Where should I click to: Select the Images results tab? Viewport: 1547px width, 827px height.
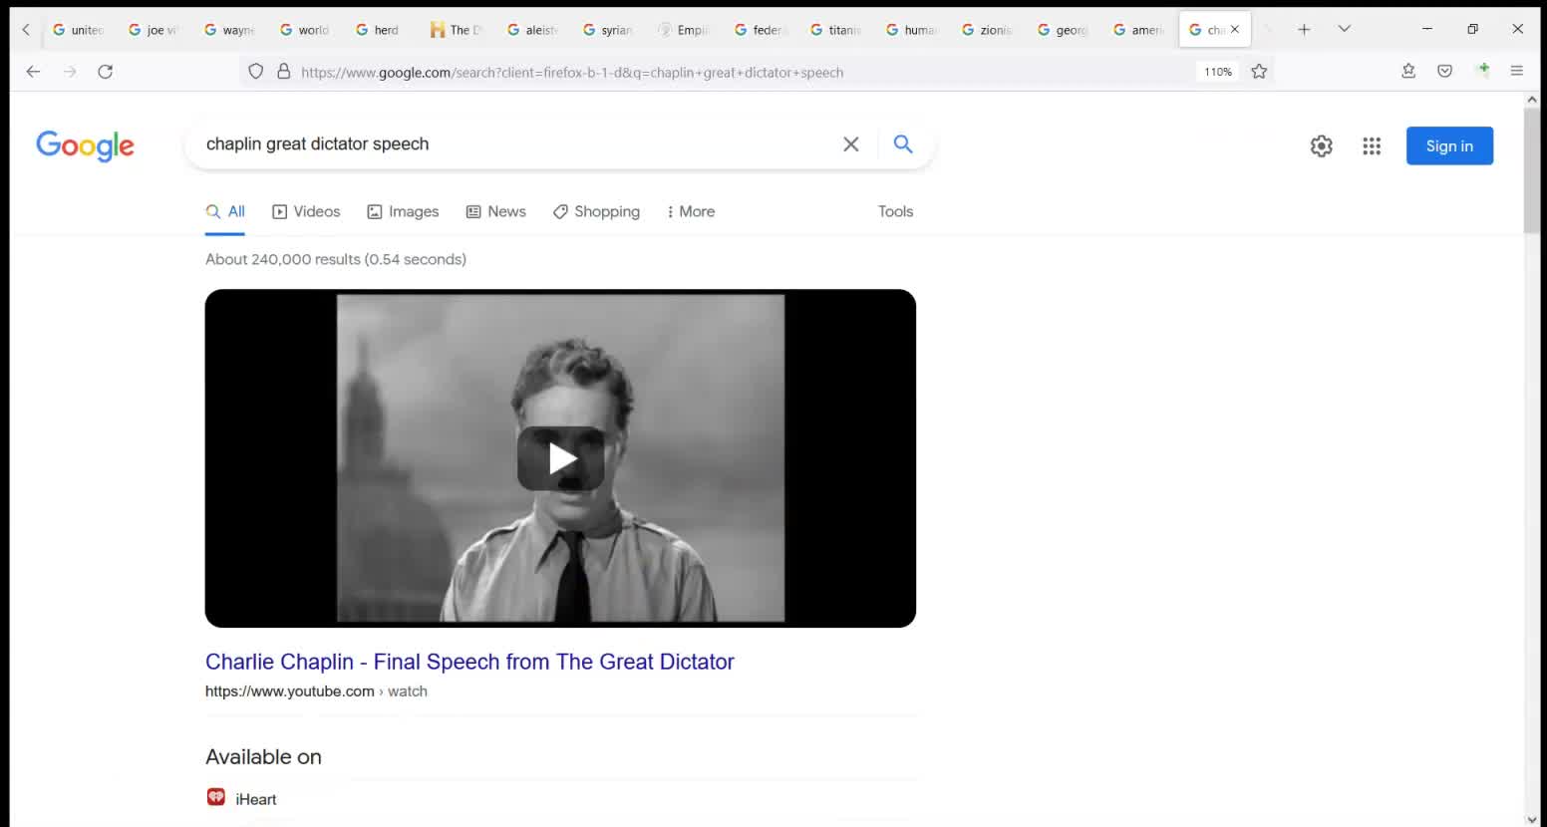point(403,211)
